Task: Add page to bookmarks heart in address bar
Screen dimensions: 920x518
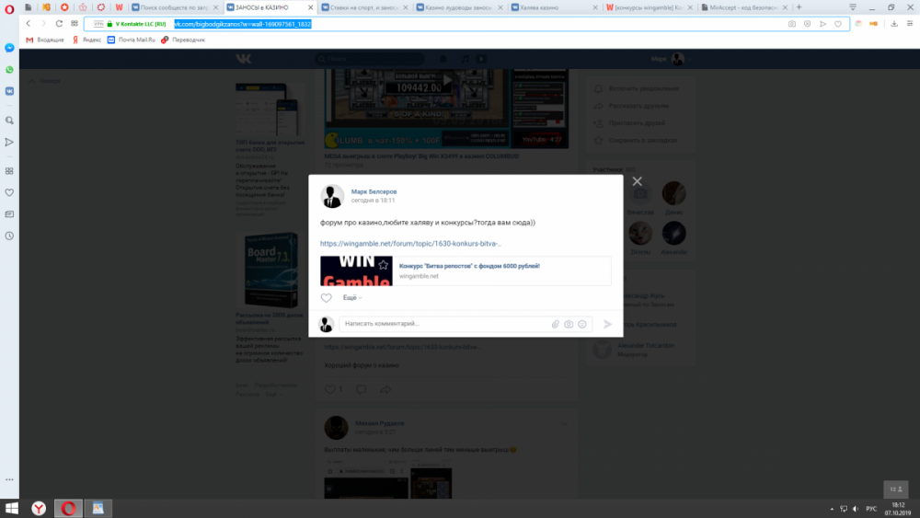Action: click(838, 24)
